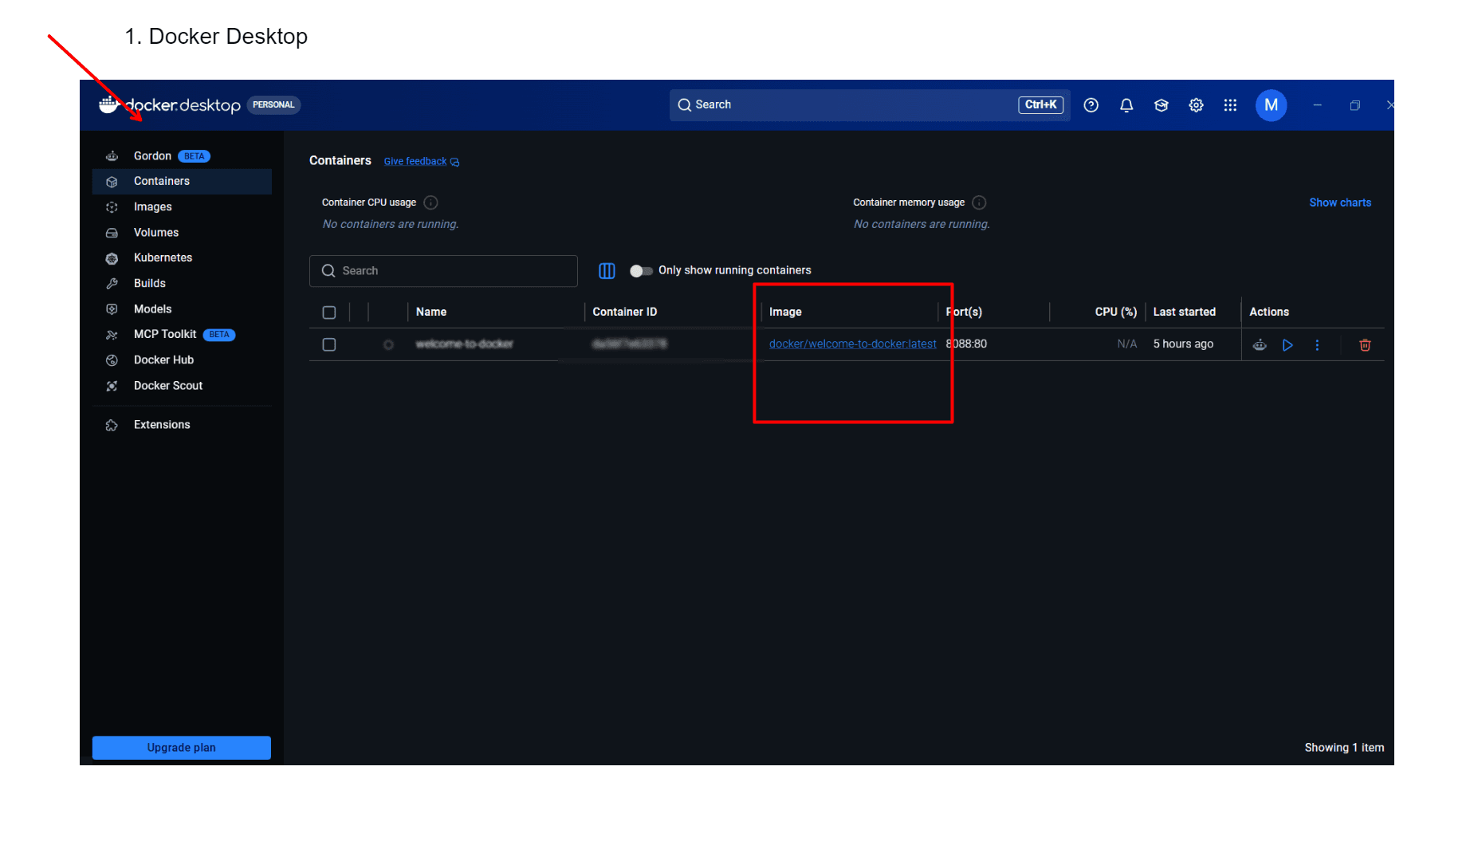Open the Gordon AI assistant in the sidebar
1474x845 pixels.
point(152,156)
